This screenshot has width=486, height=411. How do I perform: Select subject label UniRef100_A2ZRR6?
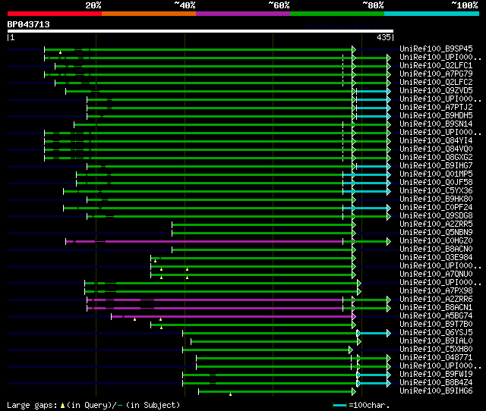(436, 300)
